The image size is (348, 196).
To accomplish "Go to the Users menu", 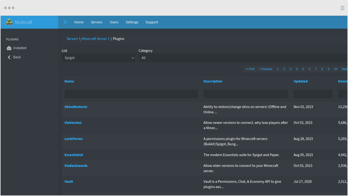I will coord(114,22).
